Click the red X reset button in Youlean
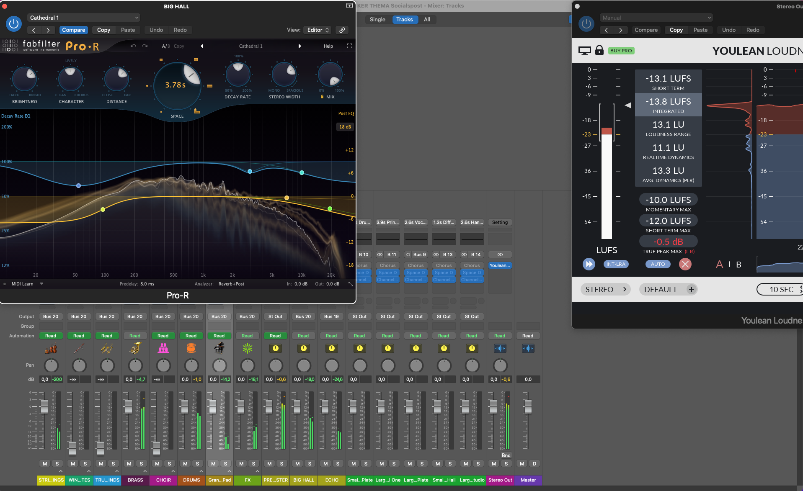The width and height of the screenshot is (803, 491). pyautogui.click(x=685, y=264)
